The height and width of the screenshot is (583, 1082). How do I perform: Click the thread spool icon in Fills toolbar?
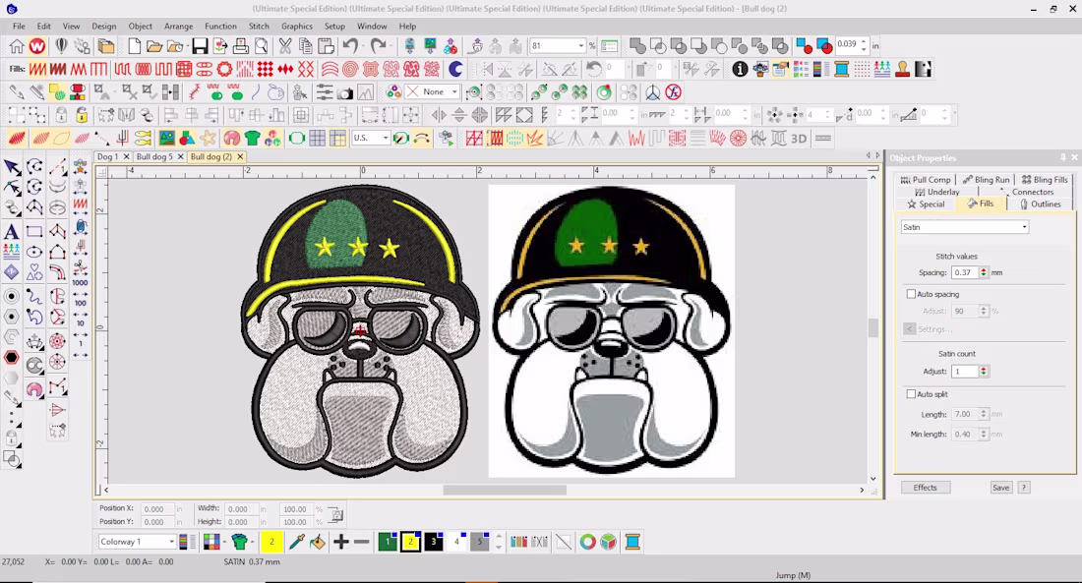point(841,69)
